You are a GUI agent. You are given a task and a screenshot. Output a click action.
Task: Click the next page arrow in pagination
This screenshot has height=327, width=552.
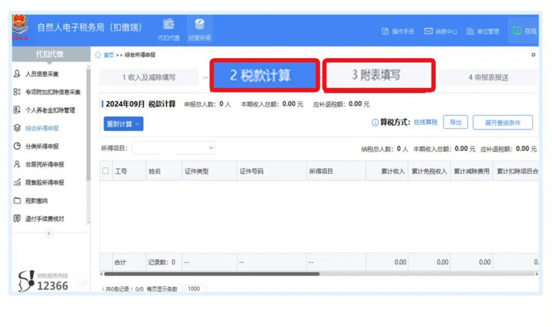point(132,289)
